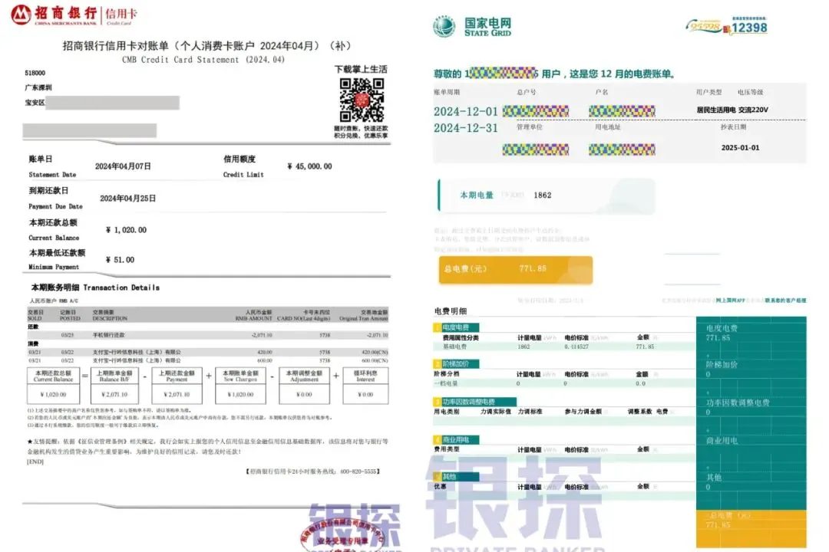Click the statement title 招商银行信用卡对账单
This screenshot has width=829, height=552.
click(206, 46)
